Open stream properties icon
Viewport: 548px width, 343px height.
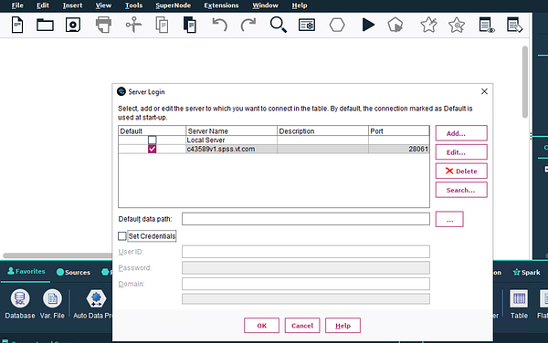click(x=307, y=25)
